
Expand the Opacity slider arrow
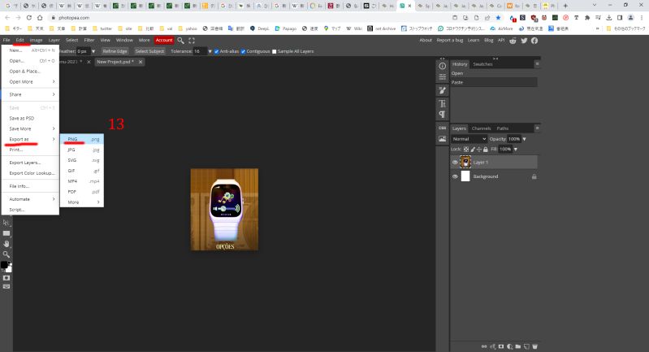coord(525,139)
